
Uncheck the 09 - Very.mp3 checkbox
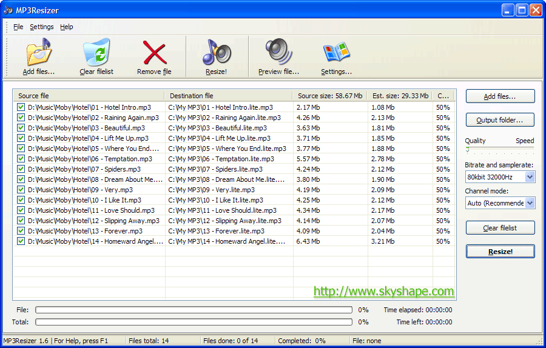[x=21, y=190]
